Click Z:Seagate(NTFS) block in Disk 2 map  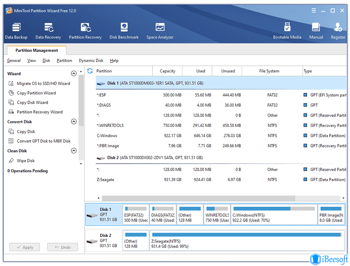247,241
